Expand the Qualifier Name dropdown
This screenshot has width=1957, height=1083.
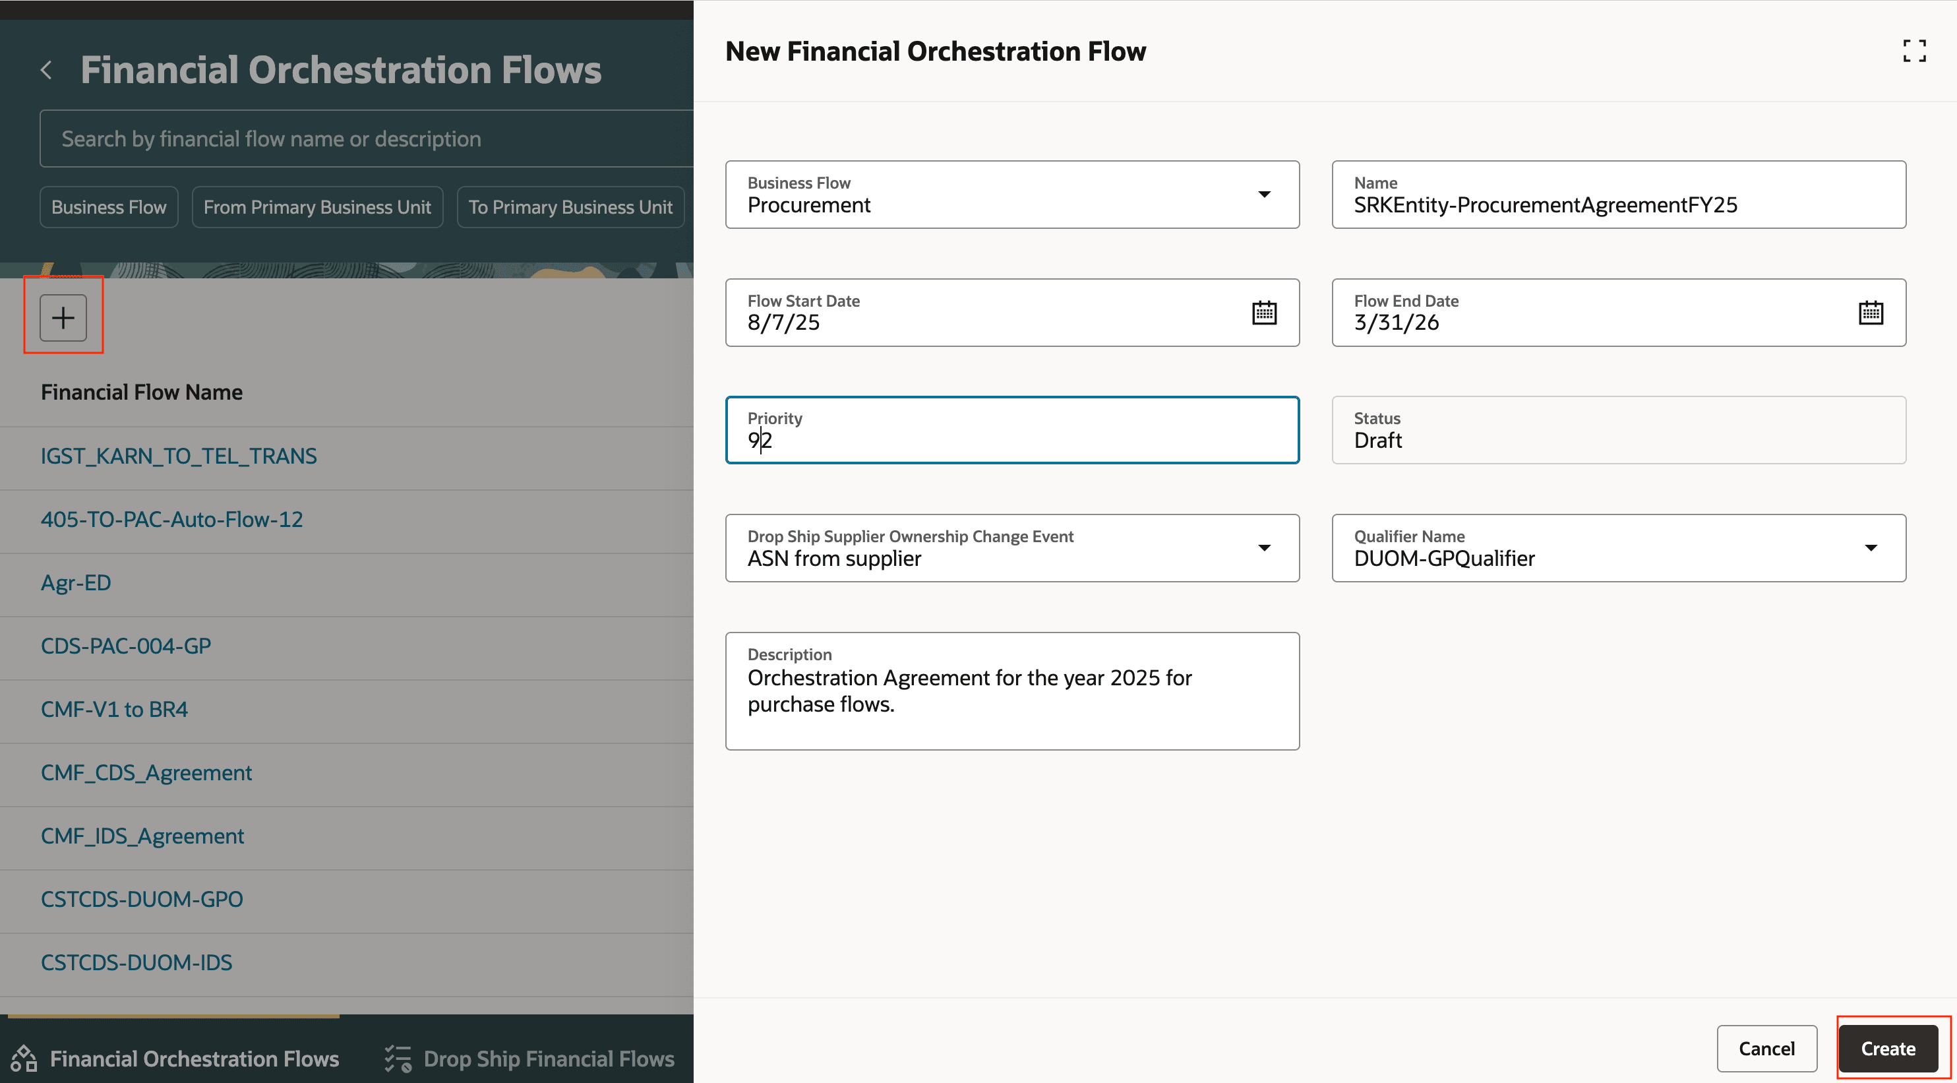(x=1870, y=548)
